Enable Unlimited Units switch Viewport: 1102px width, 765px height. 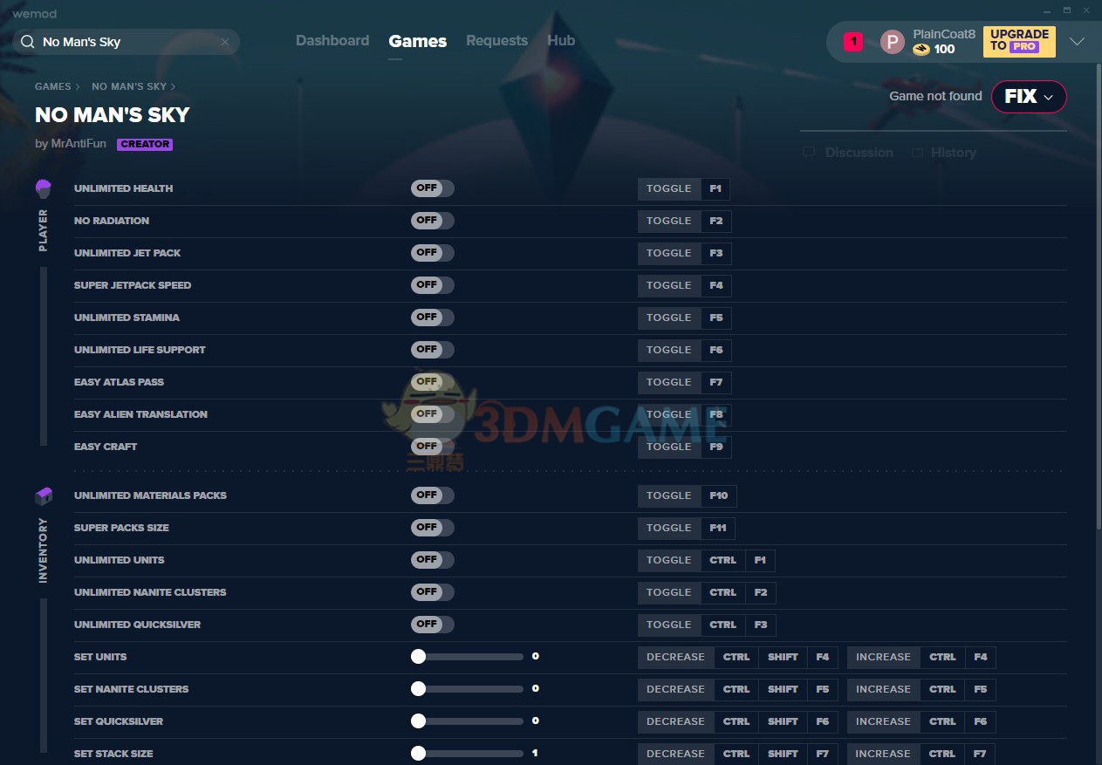point(433,560)
